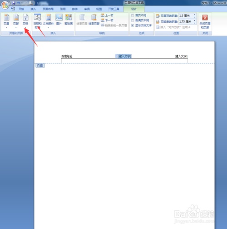Go to Footer (转至页脚)

(x=94, y=20)
